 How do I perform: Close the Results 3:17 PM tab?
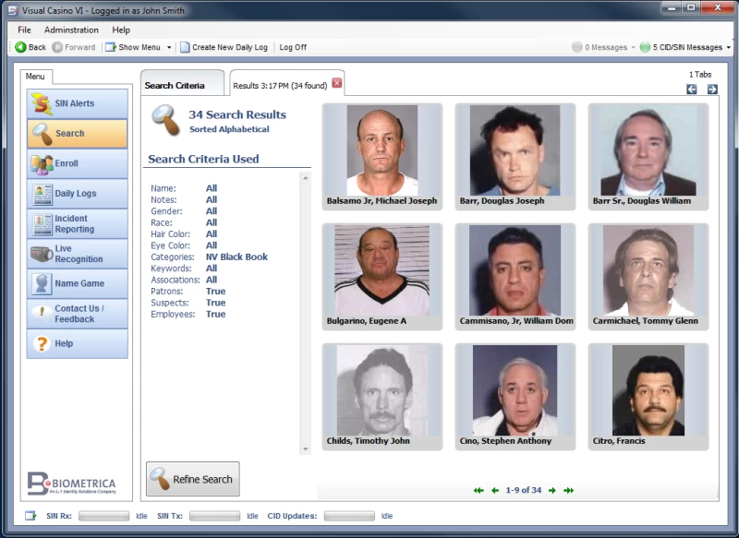click(x=337, y=83)
